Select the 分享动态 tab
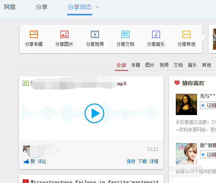The image size is (216, 183). [80, 7]
